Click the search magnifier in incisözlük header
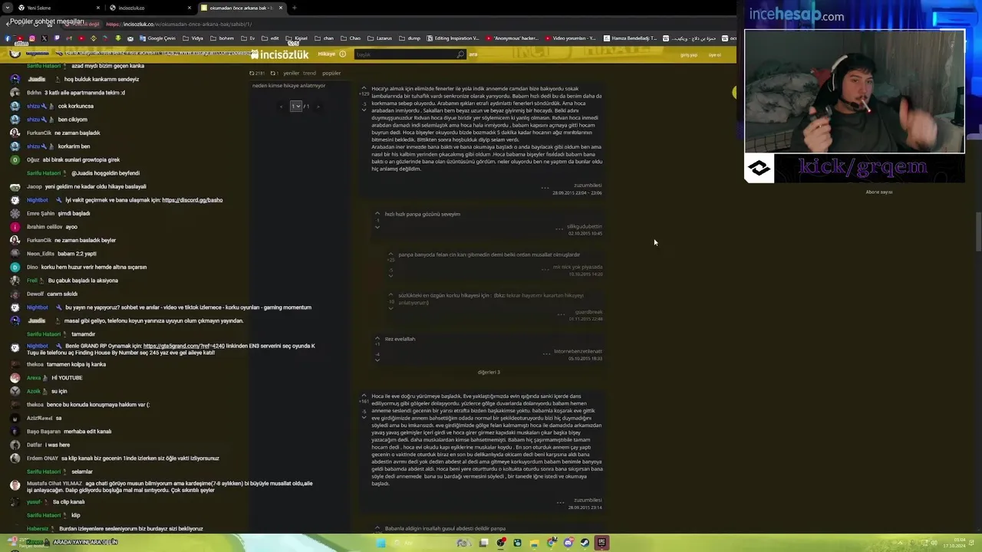Viewport: 982px width, 552px height. (460, 54)
